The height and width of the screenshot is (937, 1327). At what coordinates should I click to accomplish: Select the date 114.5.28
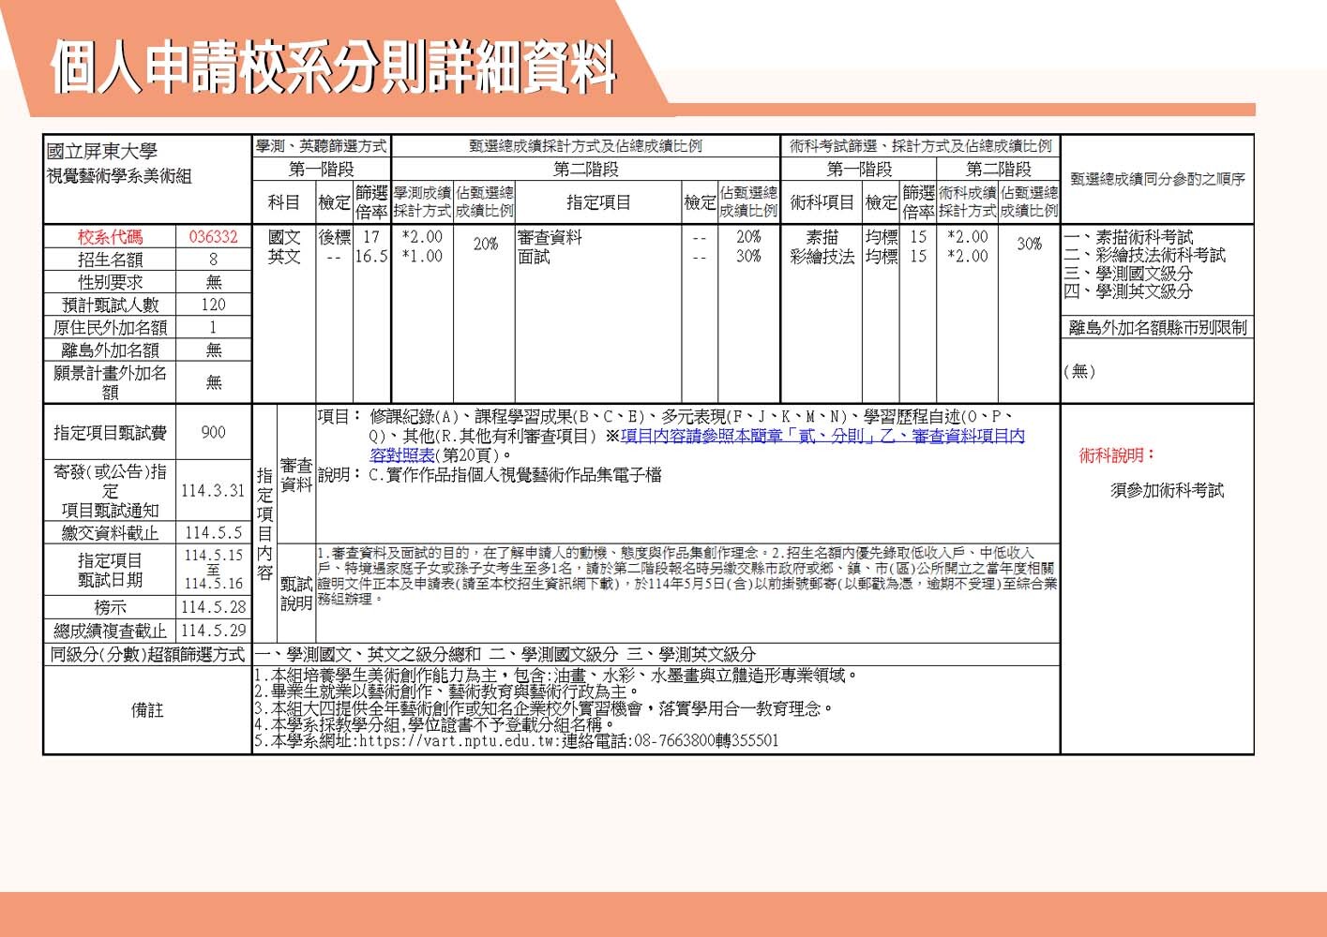(x=213, y=607)
